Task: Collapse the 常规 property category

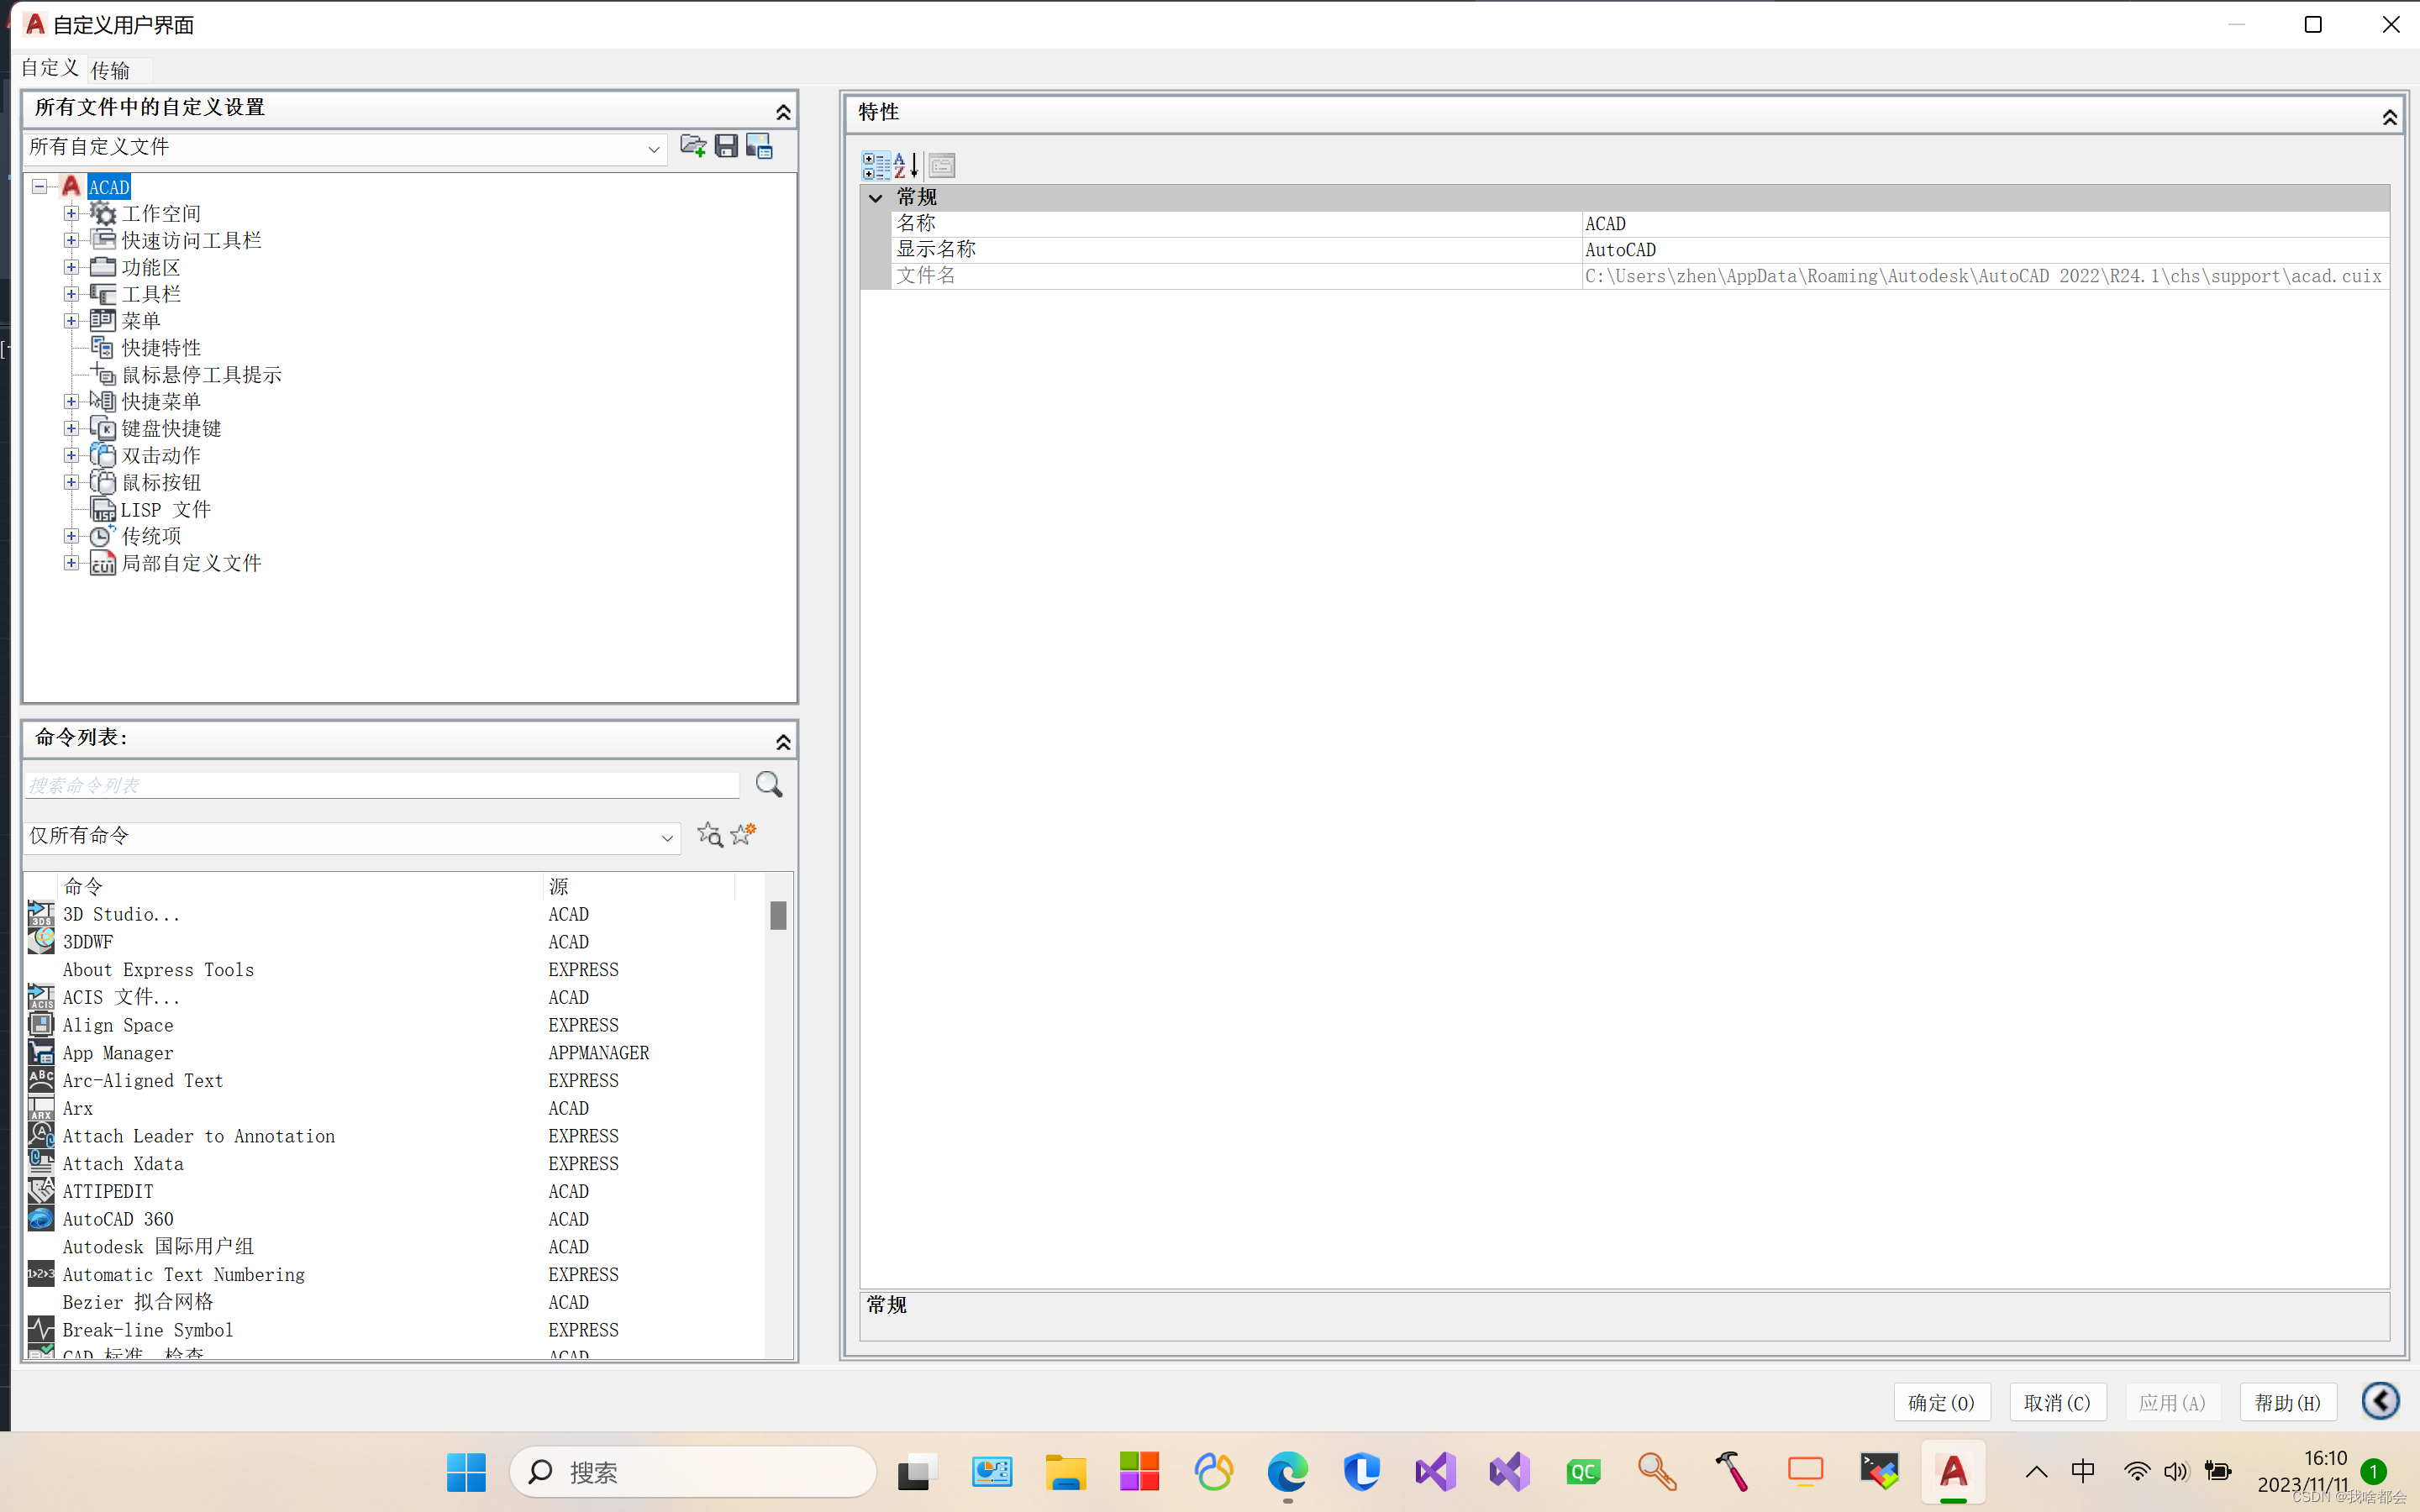Action: pos(876,198)
